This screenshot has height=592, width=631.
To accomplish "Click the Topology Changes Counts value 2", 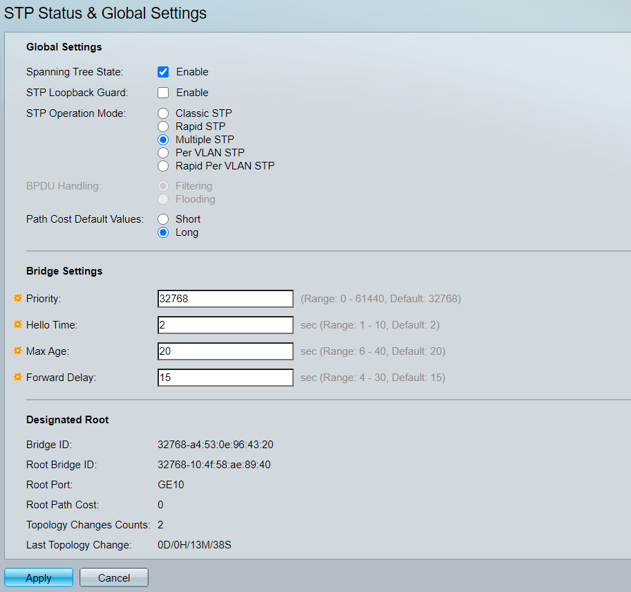I will pos(160,525).
